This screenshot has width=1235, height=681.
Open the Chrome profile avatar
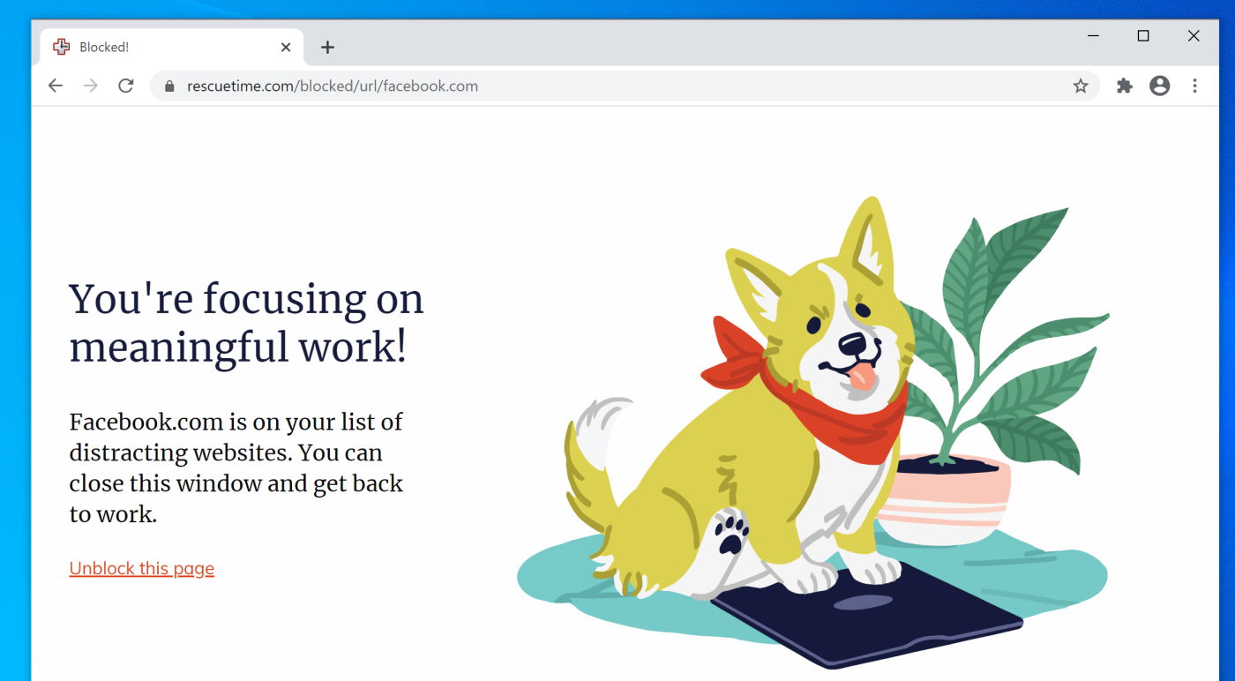[1160, 86]
